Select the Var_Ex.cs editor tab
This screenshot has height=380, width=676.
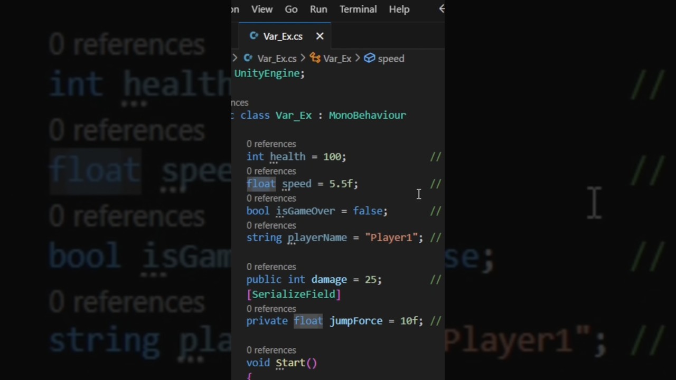tap(285, 36)
